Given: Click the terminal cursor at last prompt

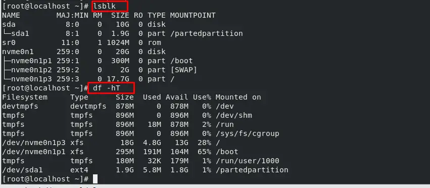Looking at the screenshot, I should (95, 179).
